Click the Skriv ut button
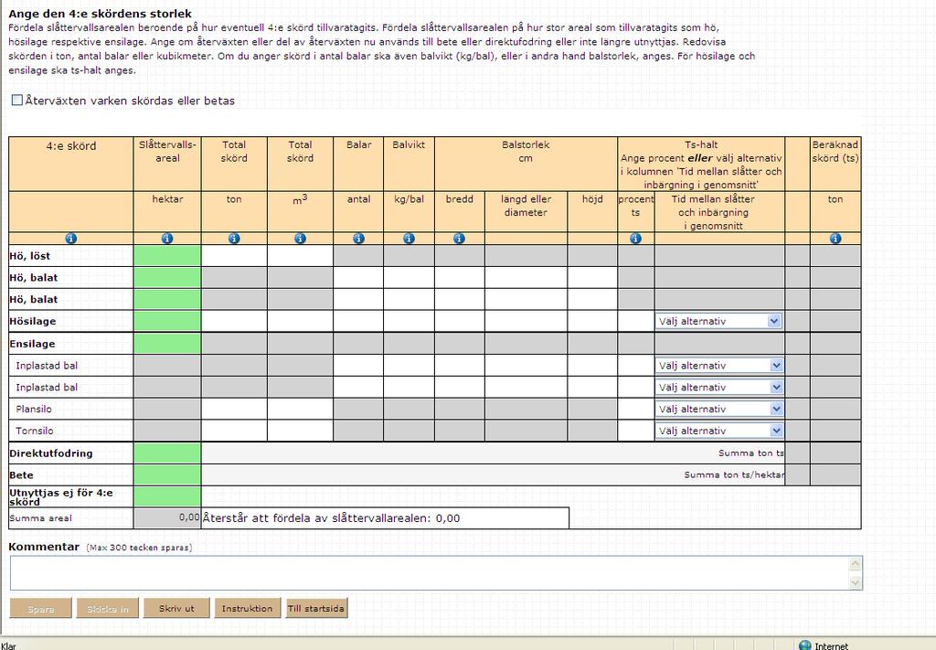936x650 pixels. [x=176, y=608]
